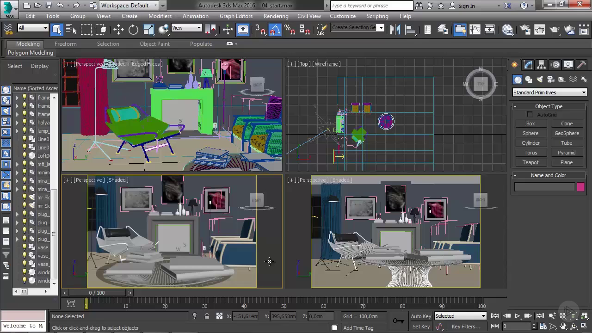The width and height of the screenshot is (592, 333).
Task: Click the Align tool icon
Action: coord(410,29)
